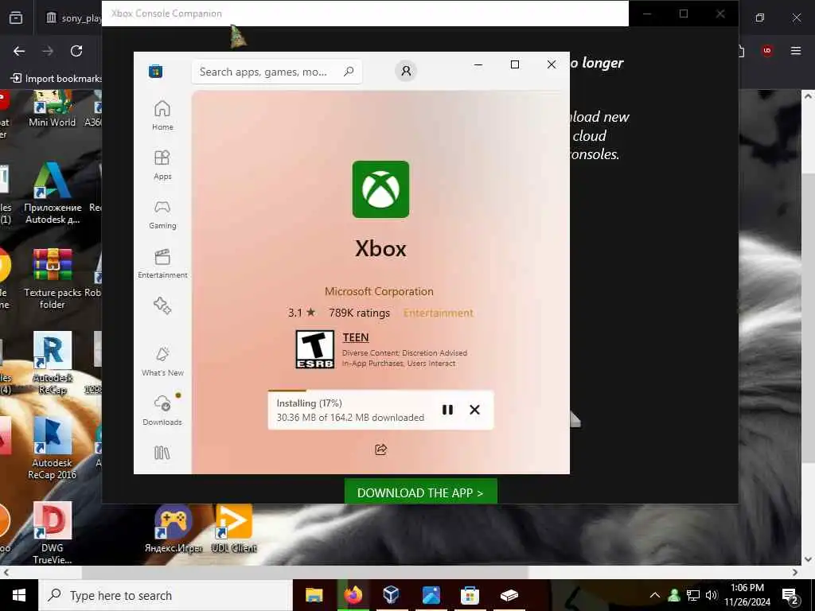Viewport: 815px width, 611px height.
Task: Open Import bookmarks in browser toolbar
Action: pyautogui.click(x=57, y=79)
